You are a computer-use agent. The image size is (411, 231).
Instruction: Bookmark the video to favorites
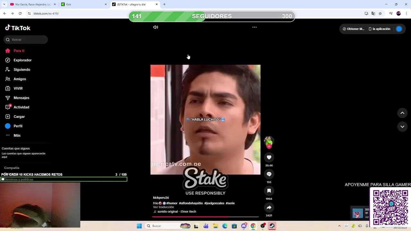pos(269,191)
